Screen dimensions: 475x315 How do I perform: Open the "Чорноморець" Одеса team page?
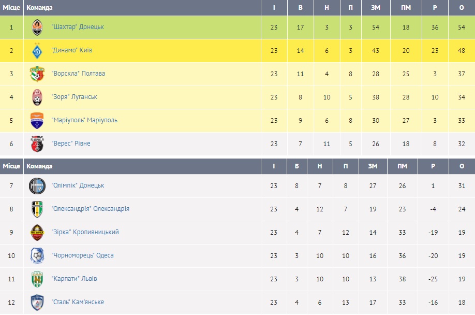tap(82, 255)
